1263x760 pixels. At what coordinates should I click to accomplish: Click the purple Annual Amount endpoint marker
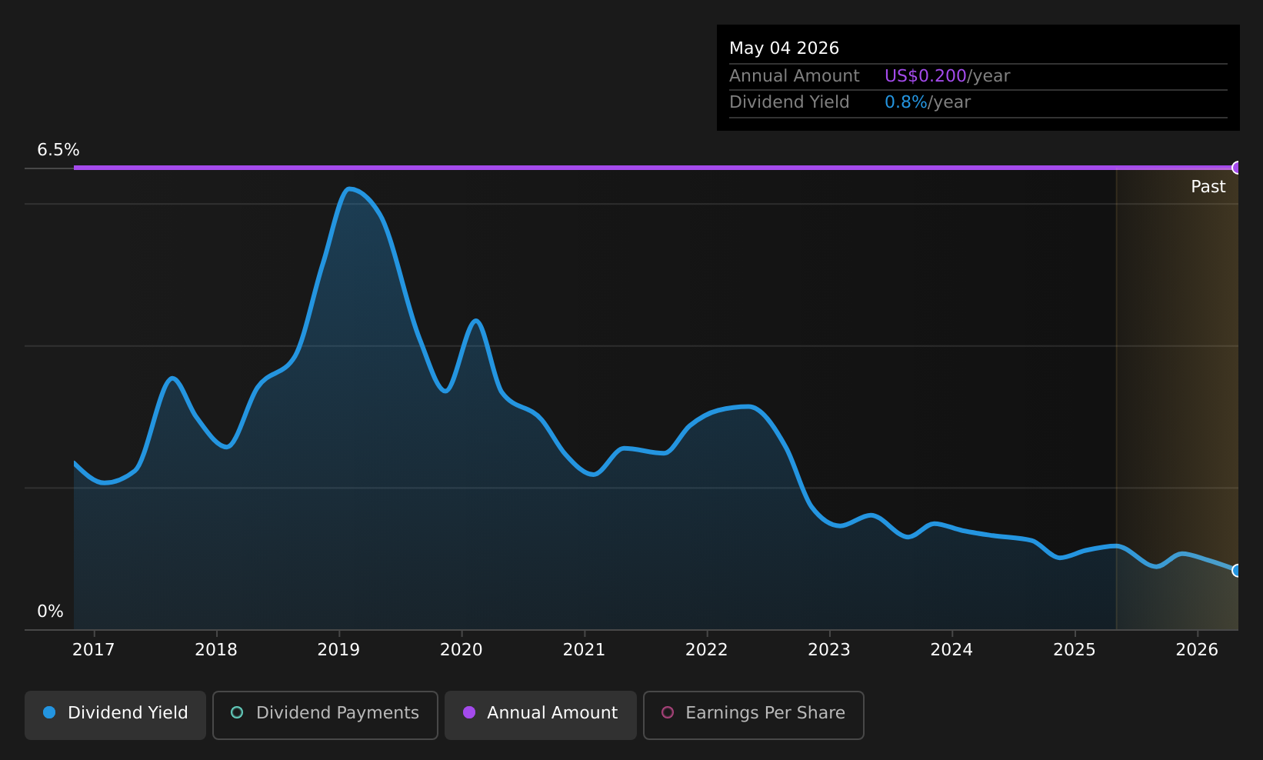click(1237, 168)
